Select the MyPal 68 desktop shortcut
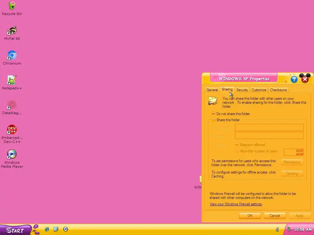Screen dimensions: 314x235 [12, 33]
